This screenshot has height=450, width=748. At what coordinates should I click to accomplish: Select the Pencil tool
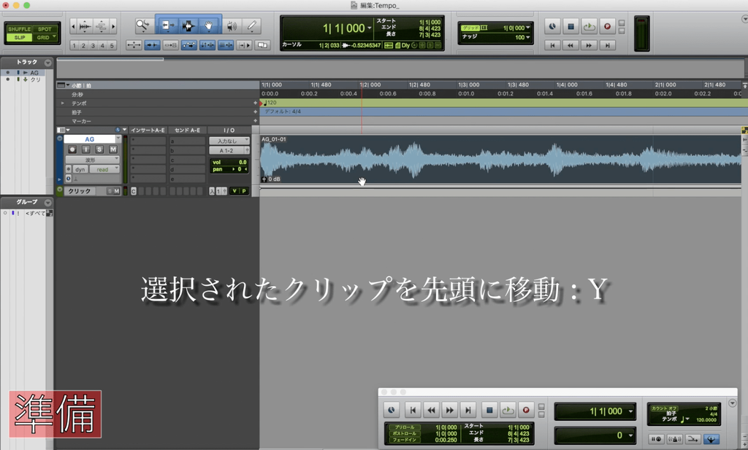pyautogui.click(x=252, y=26)
